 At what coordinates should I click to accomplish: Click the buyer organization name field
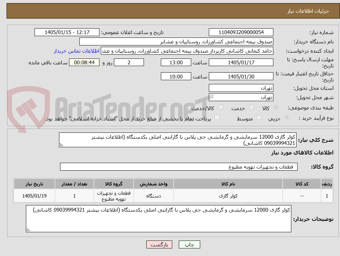176,42
